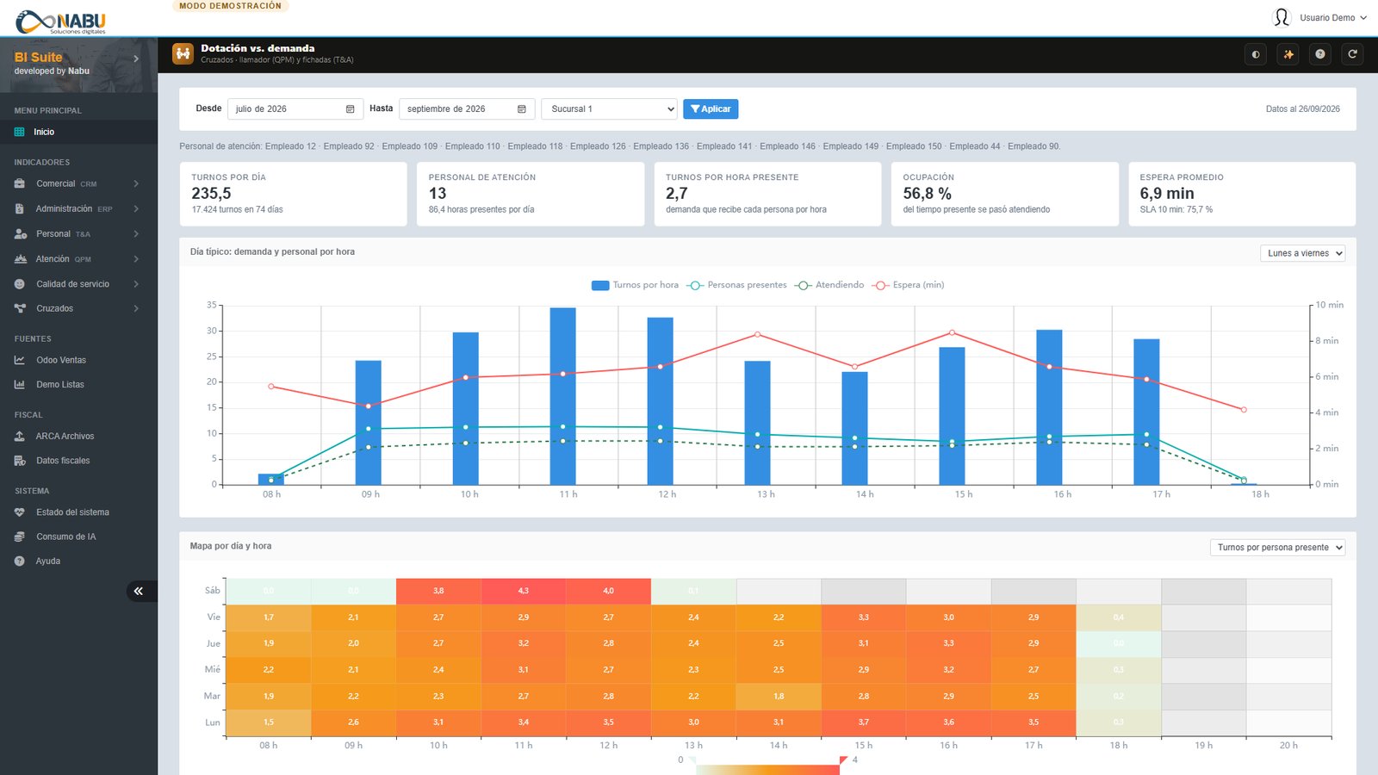This screenshot has height=775, width=1378.
Task: Click the Datos fiscales sidebar icon
Action: [20, 461]
